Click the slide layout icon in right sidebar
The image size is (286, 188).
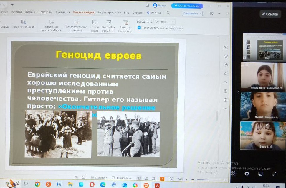(x=226, y=65)
